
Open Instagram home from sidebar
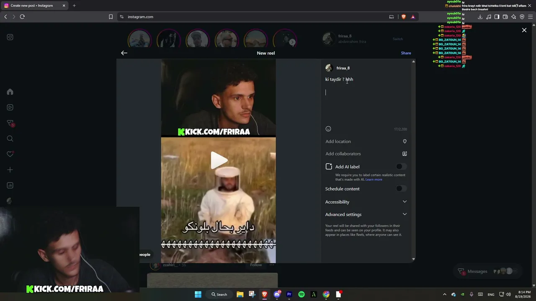click(10, 92)
